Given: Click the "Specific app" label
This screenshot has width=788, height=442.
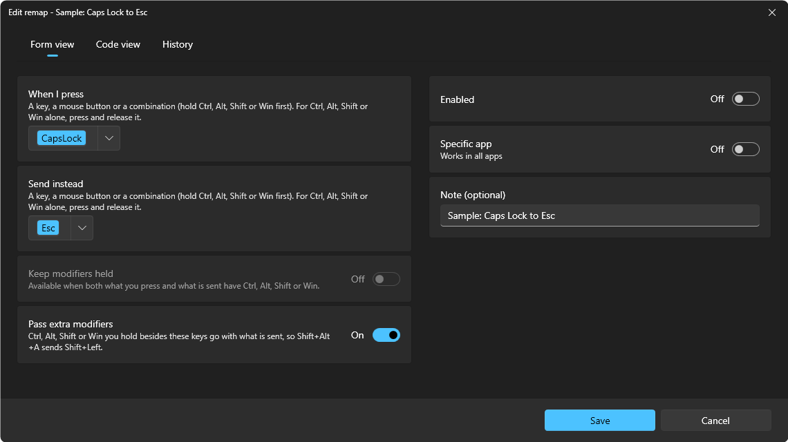Looking at the screenshot, I should (466, 144).
